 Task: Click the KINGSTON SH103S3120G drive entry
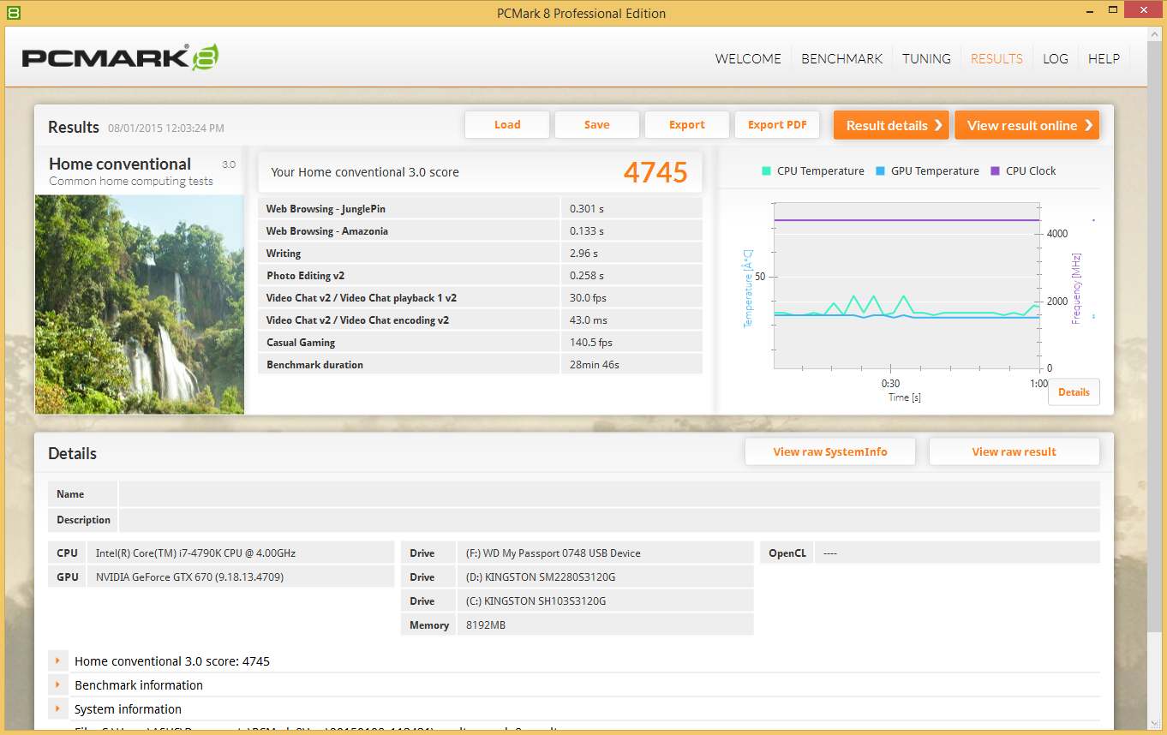536,601
